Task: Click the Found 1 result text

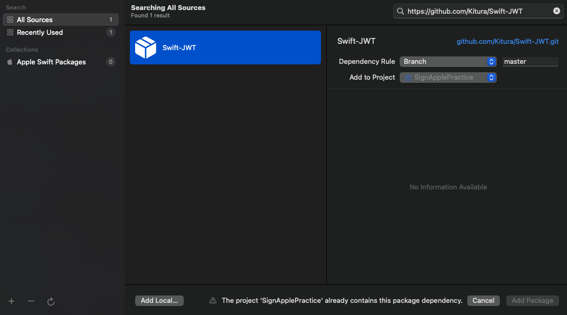Action: coord(150,15)
